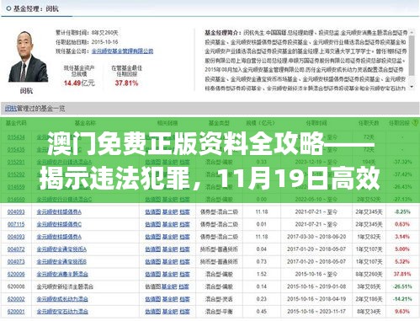Open fund code 015434 link
420x321 pixels.
coord(16,137)
